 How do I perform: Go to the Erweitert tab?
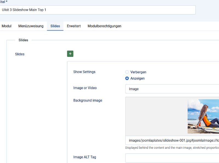pos(74,26)
